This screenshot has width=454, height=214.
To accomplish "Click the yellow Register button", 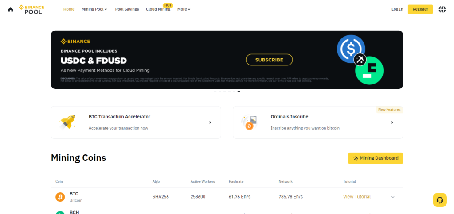I will [420, 9].
